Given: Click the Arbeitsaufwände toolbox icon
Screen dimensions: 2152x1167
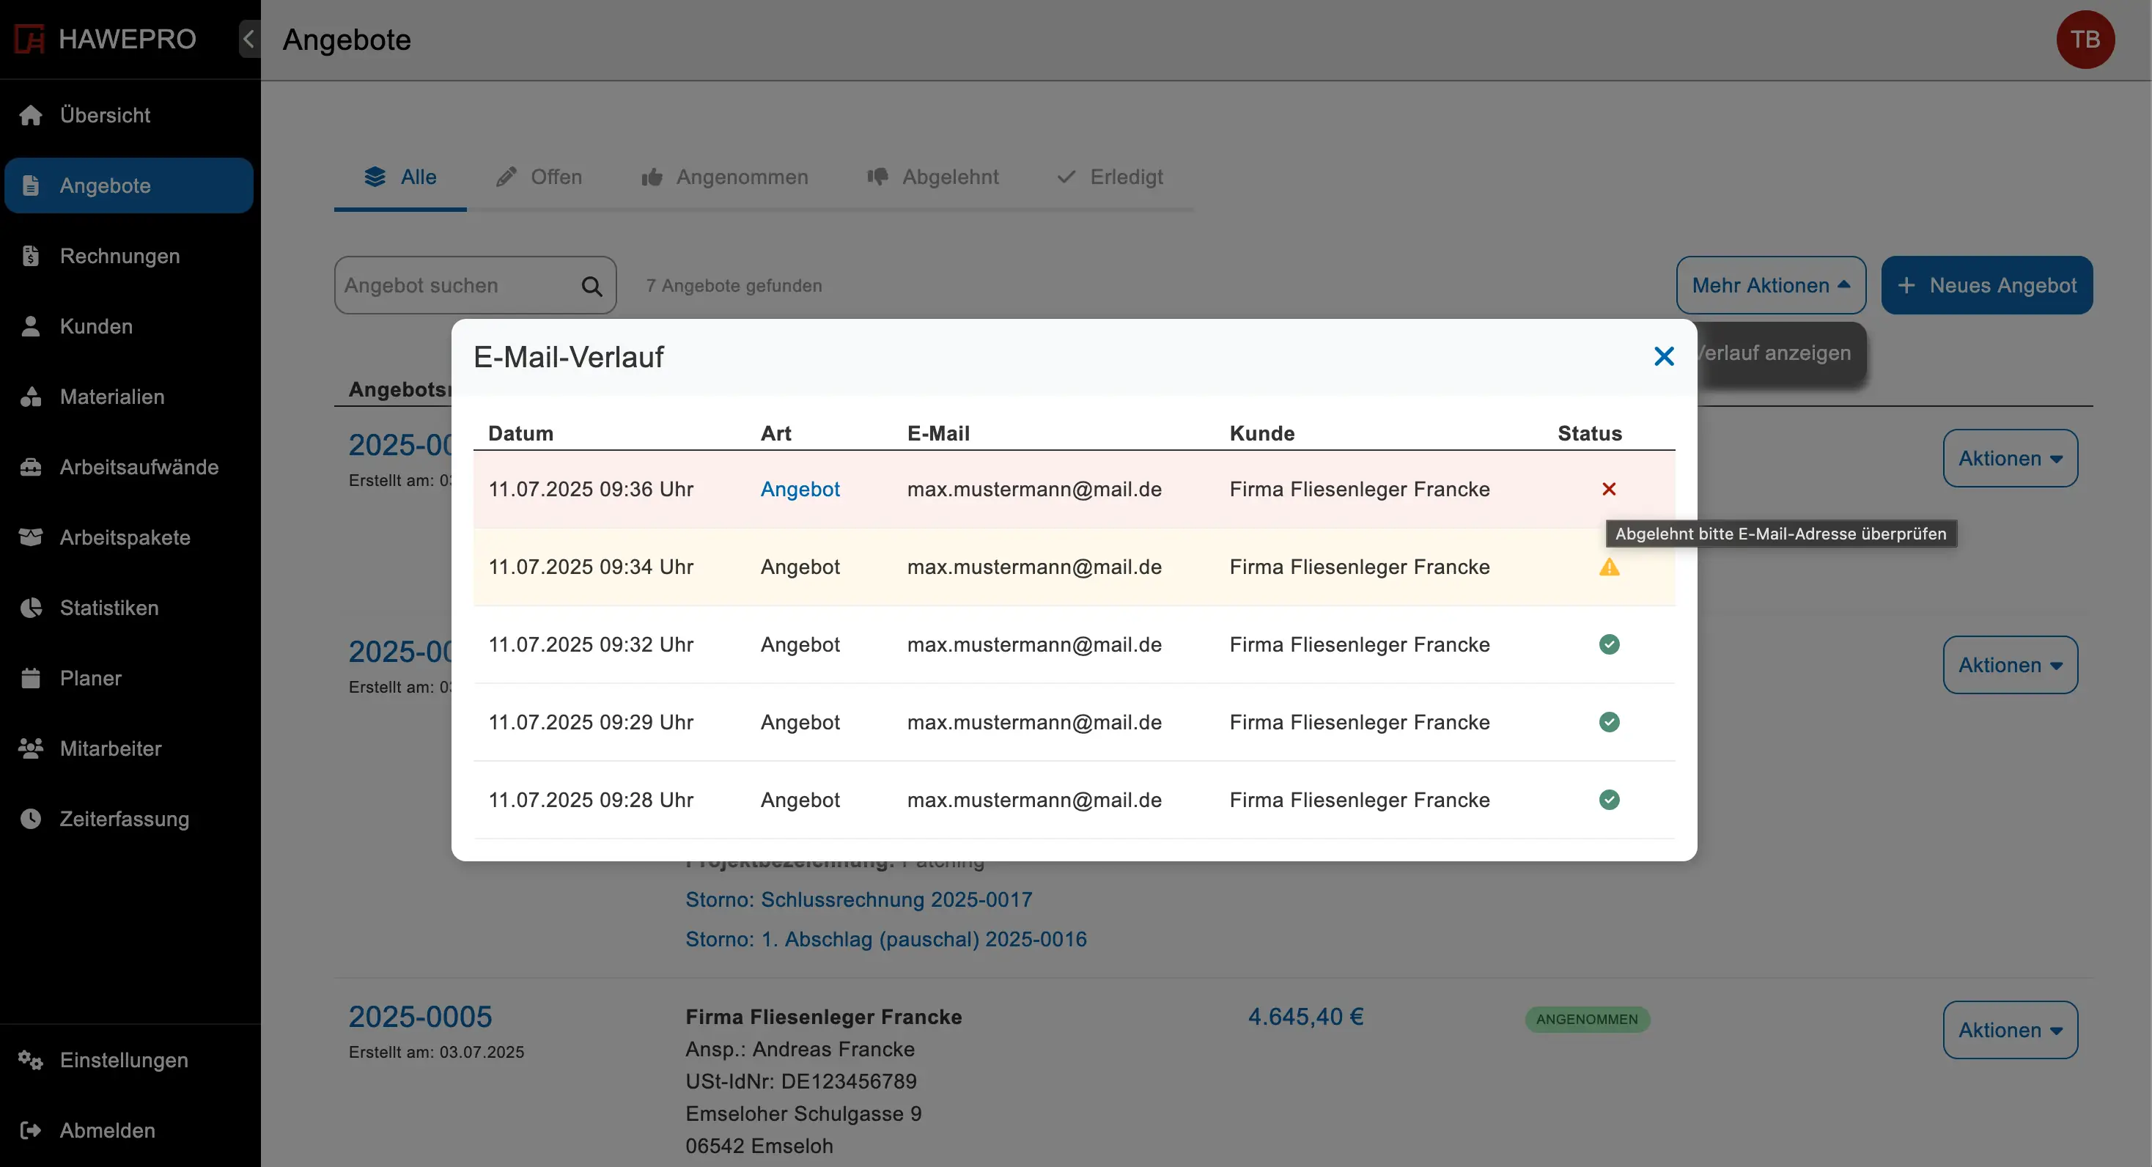Looking at the screenshot, I should click(31, 467).
